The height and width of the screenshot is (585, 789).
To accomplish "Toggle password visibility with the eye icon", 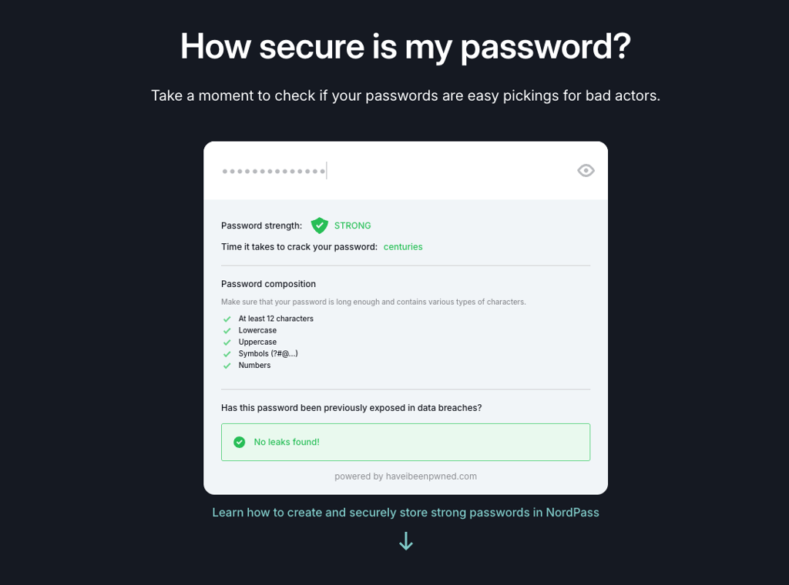I will (x=586, y=171).
